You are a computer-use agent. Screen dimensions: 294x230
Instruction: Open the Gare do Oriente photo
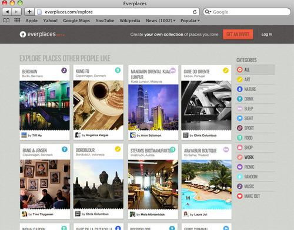(x=206, y=106)
